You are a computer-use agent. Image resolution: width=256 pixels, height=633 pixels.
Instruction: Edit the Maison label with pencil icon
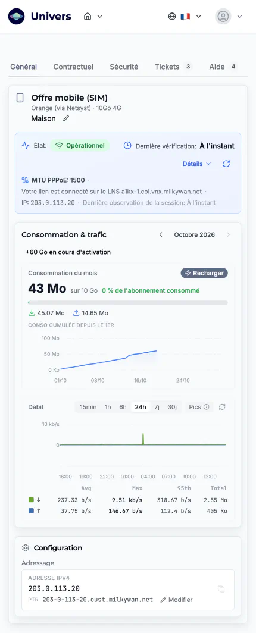(66, 118)
